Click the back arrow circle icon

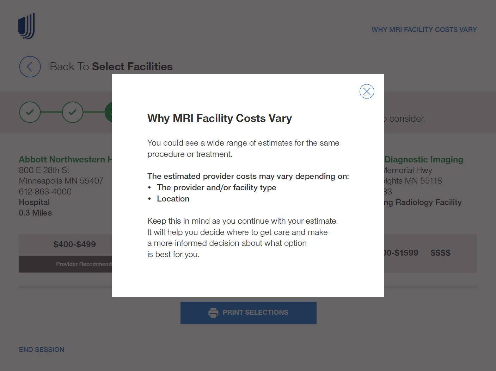point(30,67)
